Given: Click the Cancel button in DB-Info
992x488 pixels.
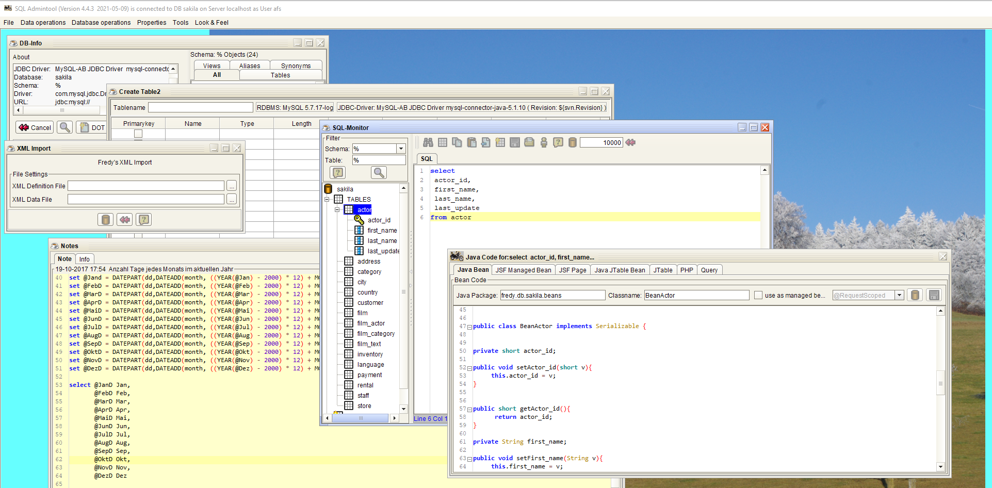Looking at the screenshot, I should pos(35,127).
